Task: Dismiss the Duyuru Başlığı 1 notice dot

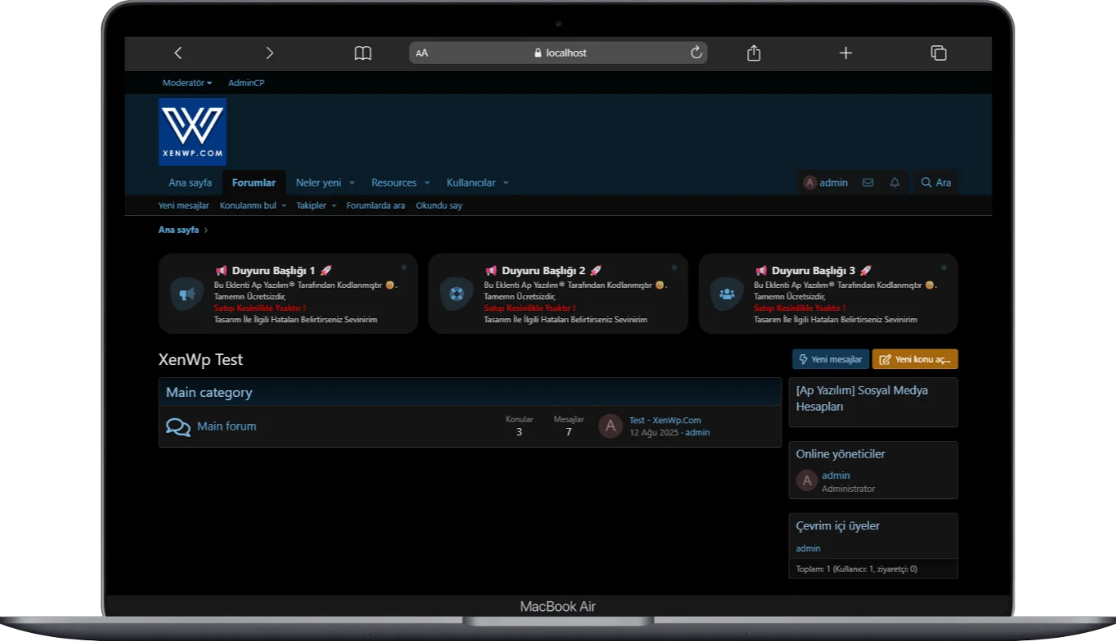Action: (x=404, y=268)
